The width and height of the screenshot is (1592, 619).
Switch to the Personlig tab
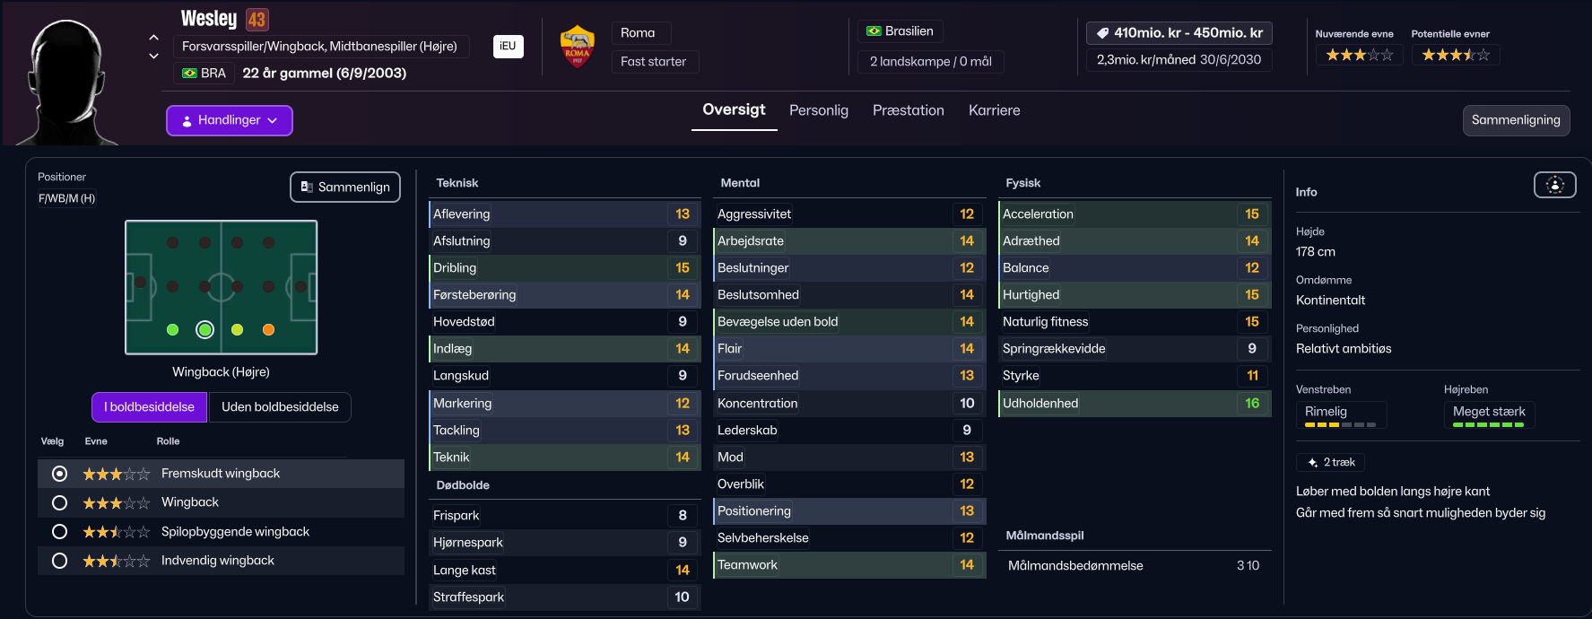coord(818,110)
